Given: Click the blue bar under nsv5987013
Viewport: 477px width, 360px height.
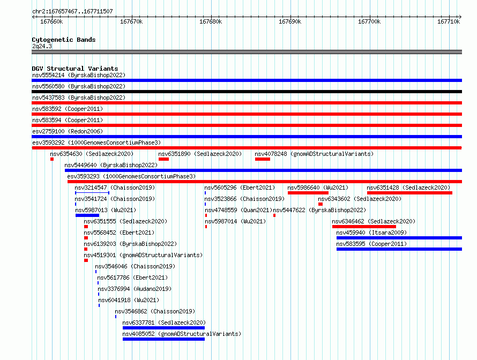Looking at the screenshot, I should [87, 215].
